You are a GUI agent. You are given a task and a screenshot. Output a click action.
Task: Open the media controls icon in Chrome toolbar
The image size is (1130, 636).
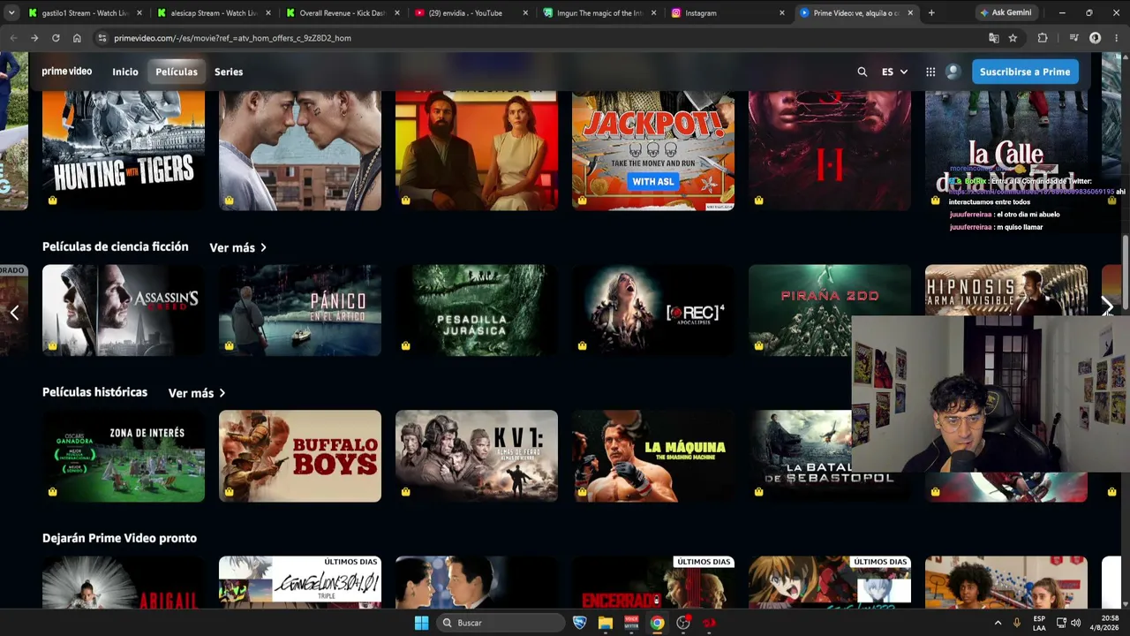click(x=1073, y=38)
